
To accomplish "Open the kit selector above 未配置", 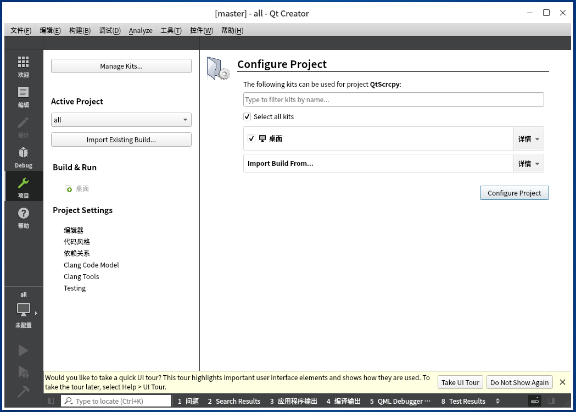I will point(23,310).
